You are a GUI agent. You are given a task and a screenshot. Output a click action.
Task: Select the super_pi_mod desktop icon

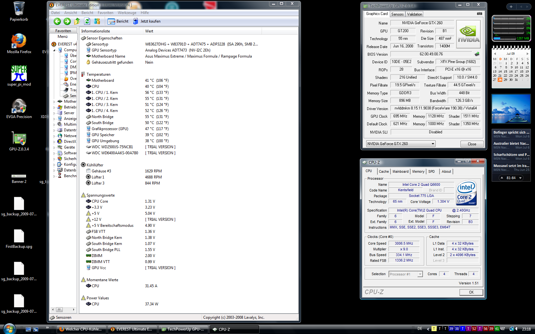click(19, 76)
